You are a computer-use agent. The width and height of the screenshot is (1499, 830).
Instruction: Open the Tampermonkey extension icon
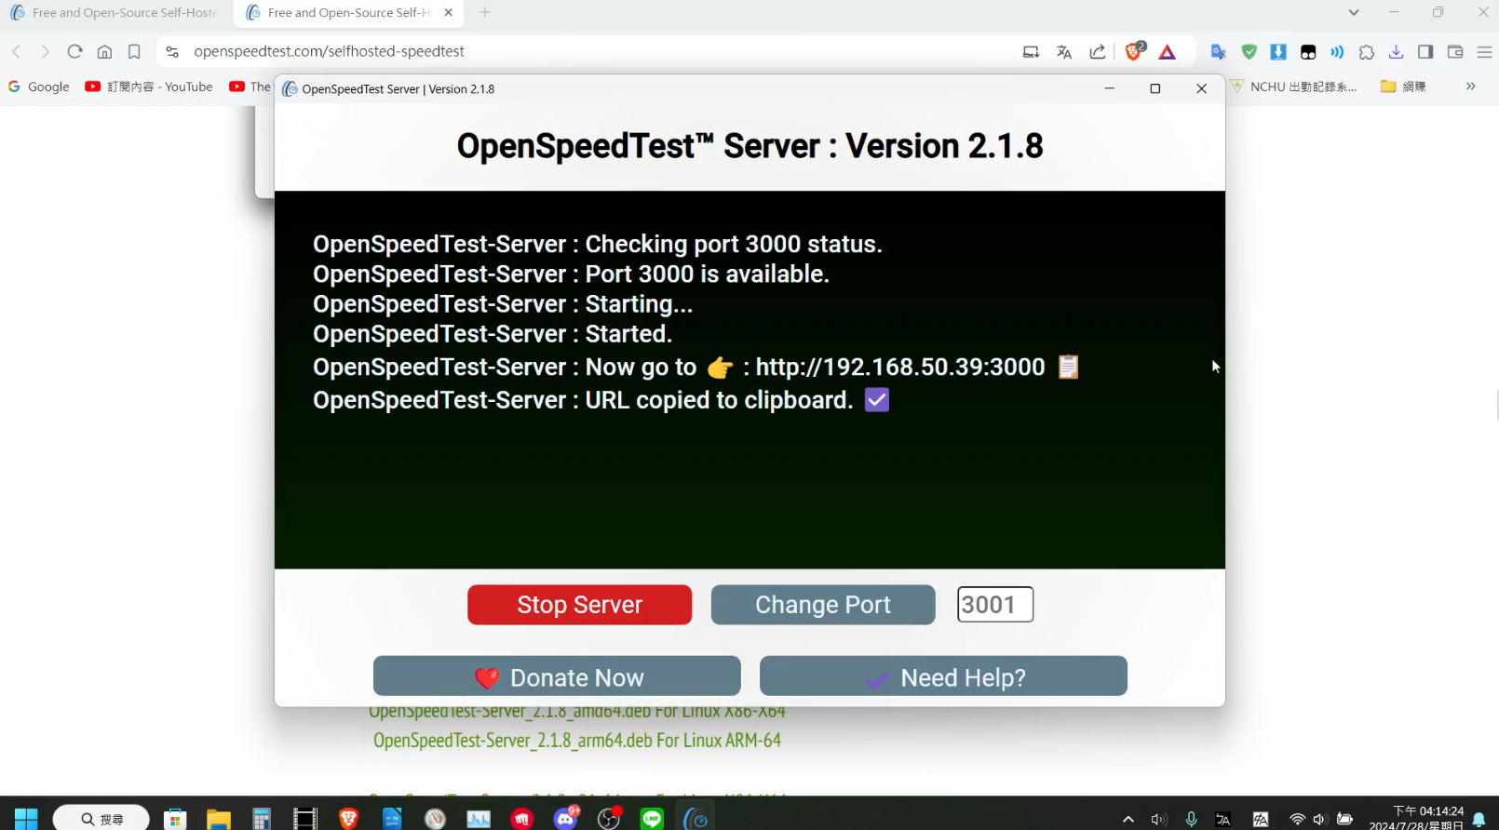coord(1308,52)
